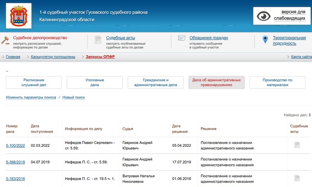This screenshot has height=187, width=312.
Task: Click the Информация по делу column header
Action: [83, 129]
